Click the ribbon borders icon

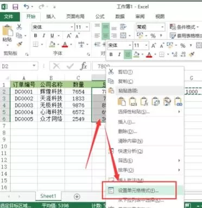point(36,44)
